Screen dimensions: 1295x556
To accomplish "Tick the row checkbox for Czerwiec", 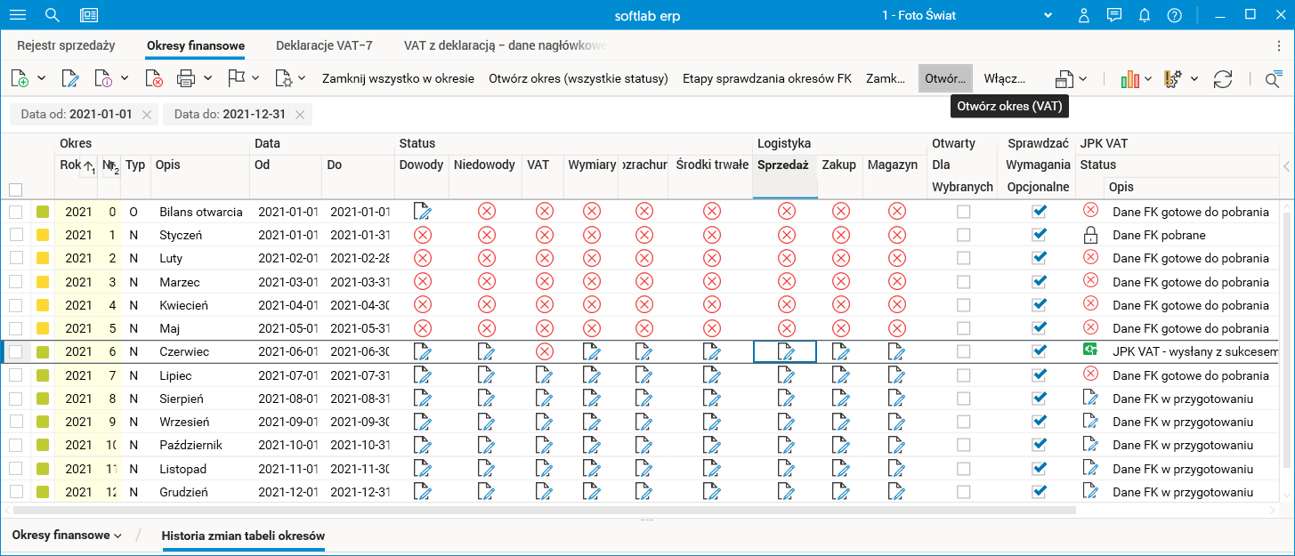I will click(15, 351).
